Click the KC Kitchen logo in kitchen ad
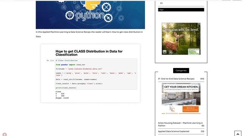The width and height of the screenshot is (243, 136). click(x=172, y=110)
